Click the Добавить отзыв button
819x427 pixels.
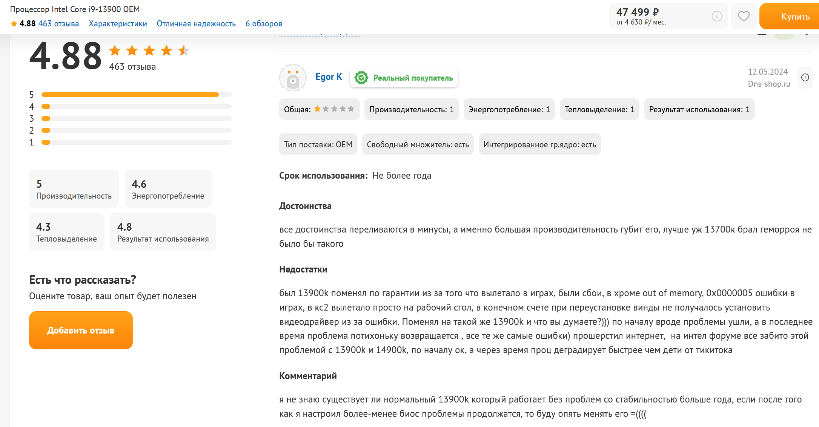pyautogui.click(x=81, y=330)
